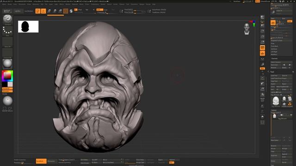Open the current brush thumbnail
This screenshot has width=296, height=166.
7,19
